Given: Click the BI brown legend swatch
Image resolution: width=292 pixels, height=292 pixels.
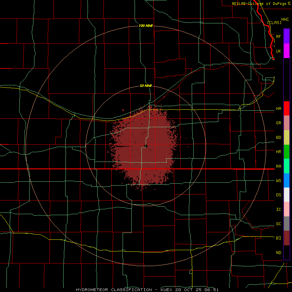Looking at the screenshot, I should (286, 238).
